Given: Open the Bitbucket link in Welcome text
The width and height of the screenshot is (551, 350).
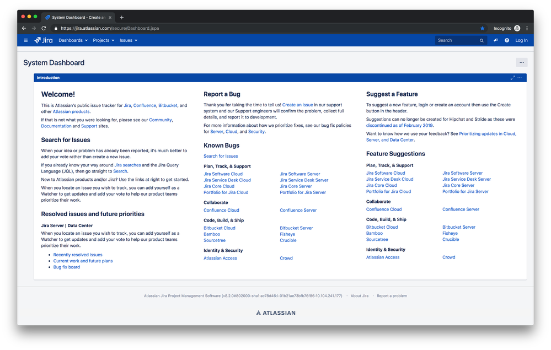Looking at the screenshot, I should (x=168, y=105).
